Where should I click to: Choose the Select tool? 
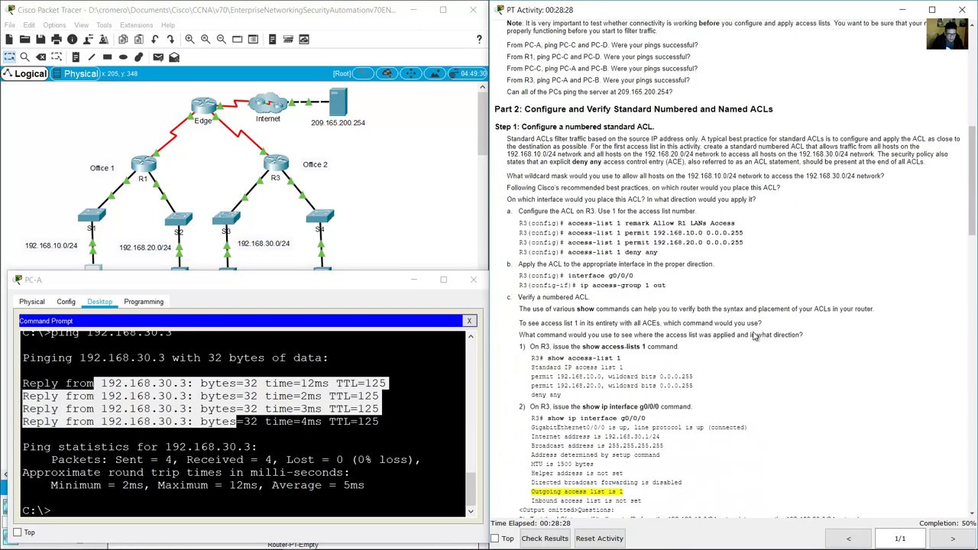(x=9, y=57)
